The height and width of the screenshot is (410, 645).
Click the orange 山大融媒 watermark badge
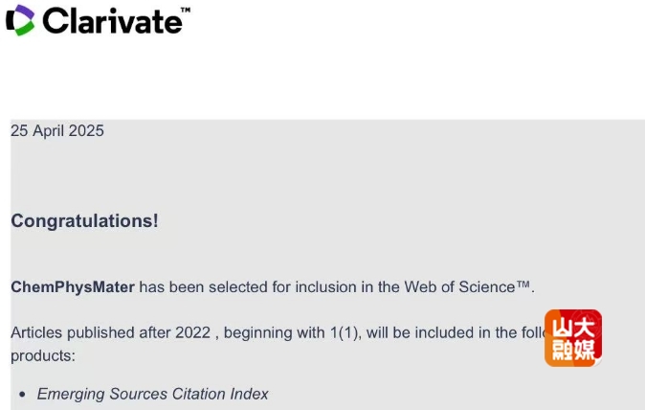[x=573, y=338]
